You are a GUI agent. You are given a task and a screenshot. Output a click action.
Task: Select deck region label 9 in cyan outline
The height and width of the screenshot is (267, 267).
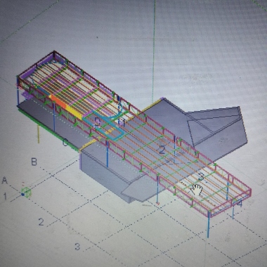tap(98, 122)
